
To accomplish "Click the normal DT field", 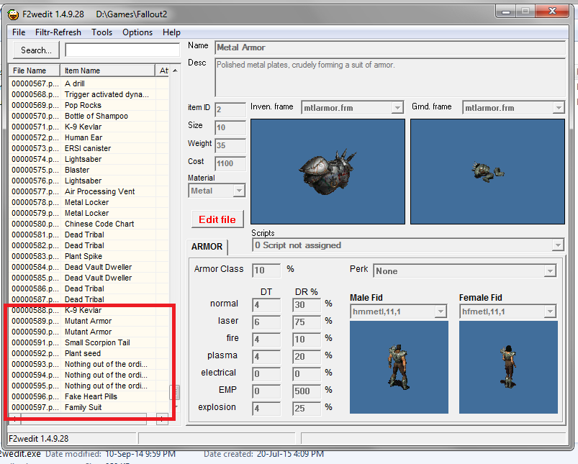I will tap(266, 305).
